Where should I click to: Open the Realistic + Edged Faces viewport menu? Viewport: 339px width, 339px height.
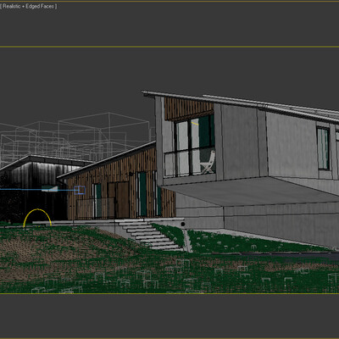28,6
